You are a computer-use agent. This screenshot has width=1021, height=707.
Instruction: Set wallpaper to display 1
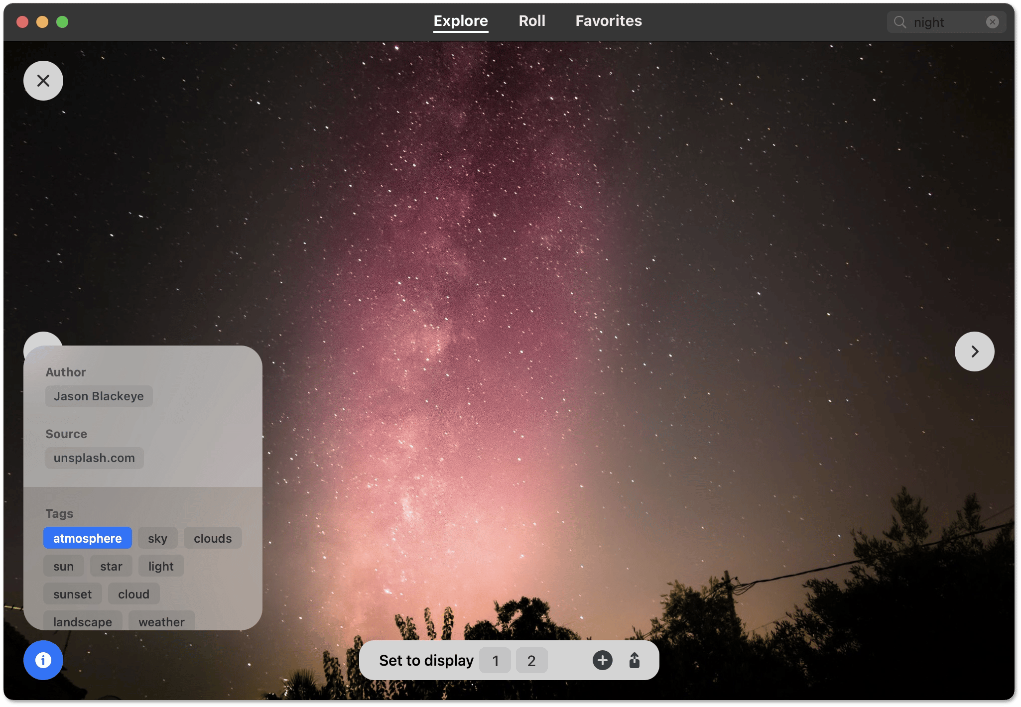pyautogui.click(x=495, y=660)
